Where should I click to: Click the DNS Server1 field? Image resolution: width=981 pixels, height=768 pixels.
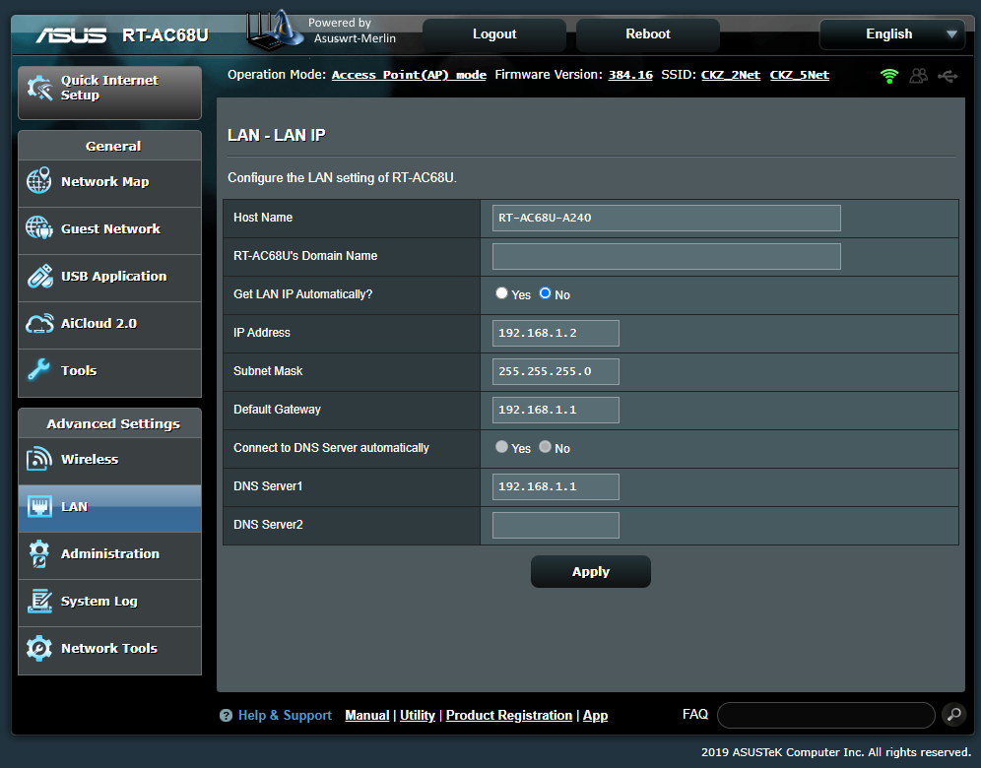(556, 486)
